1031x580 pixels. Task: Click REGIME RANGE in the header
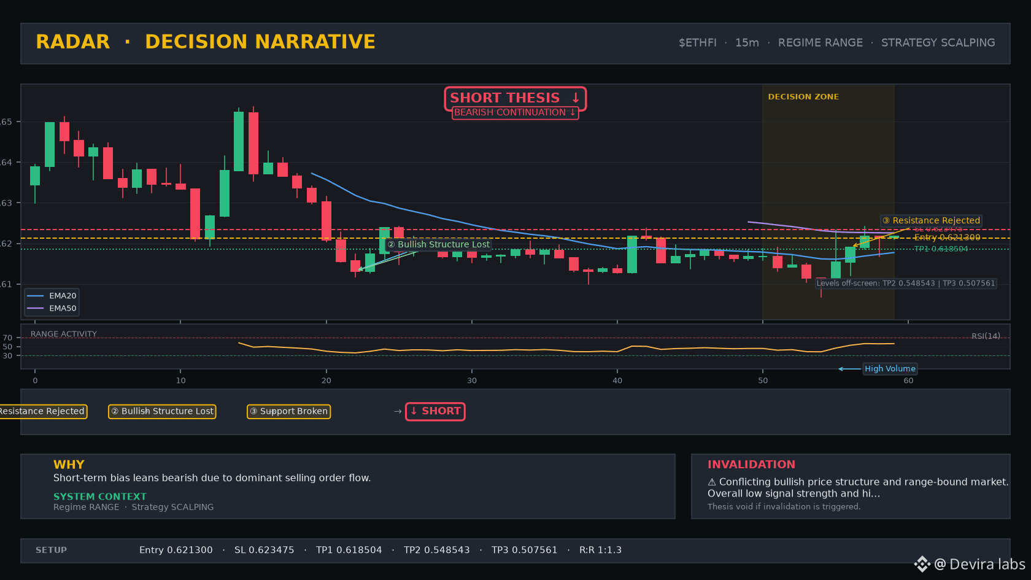click(820, 43)
